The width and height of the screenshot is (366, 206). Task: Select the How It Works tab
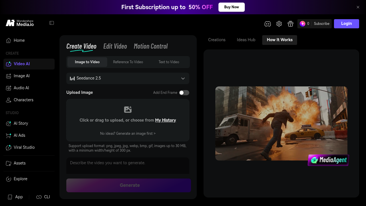point(280,40)
